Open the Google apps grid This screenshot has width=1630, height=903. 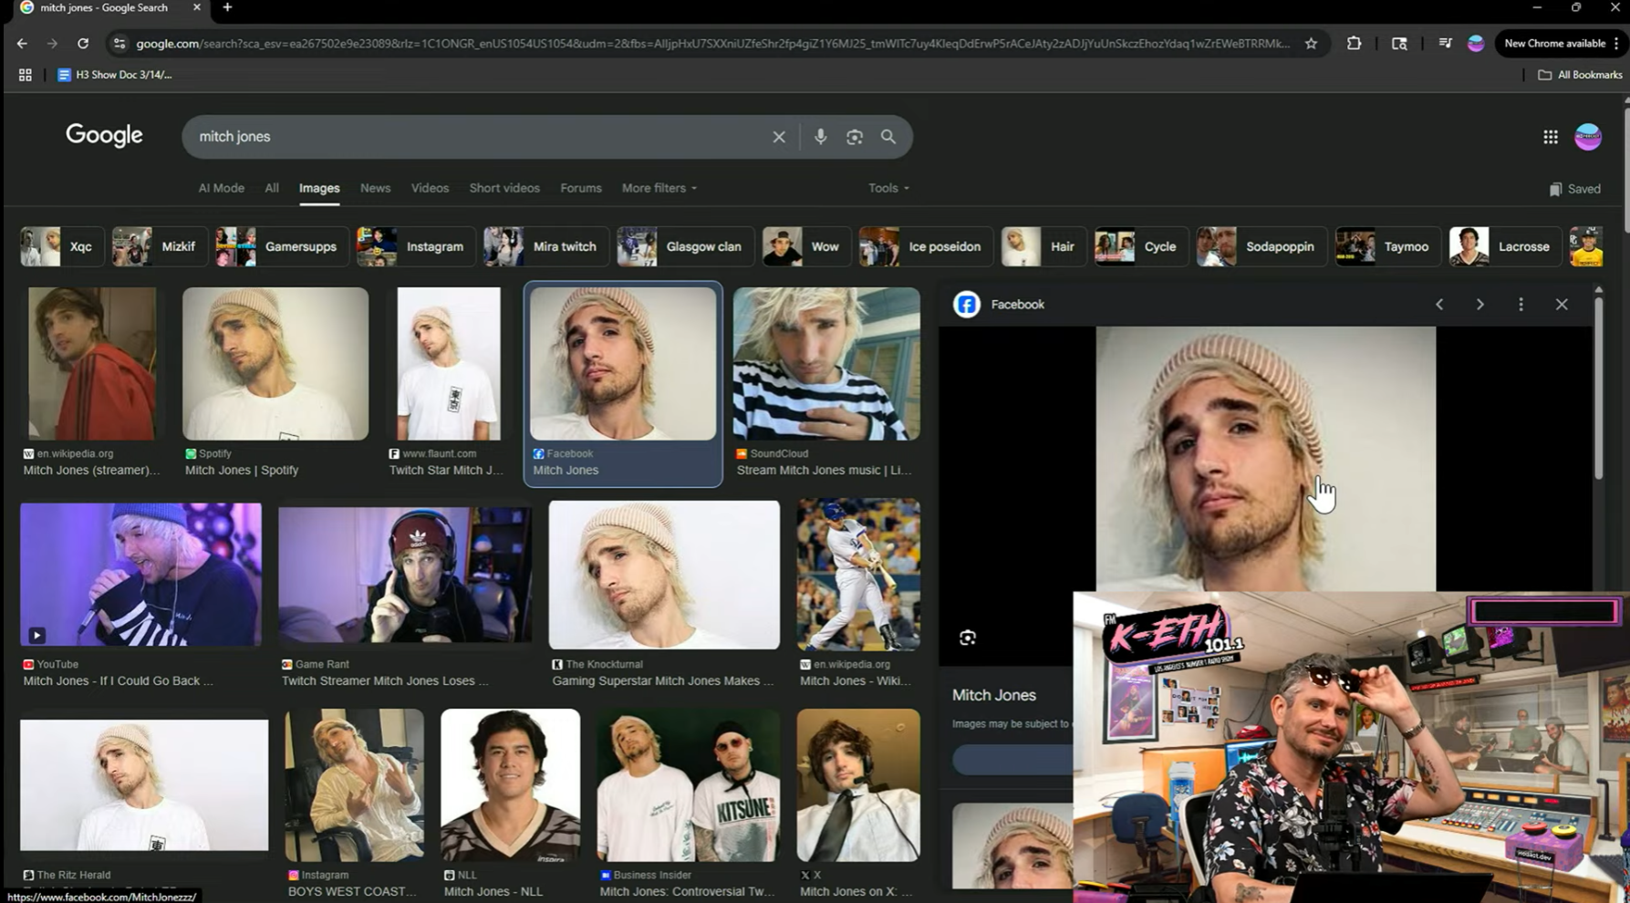1551,137
